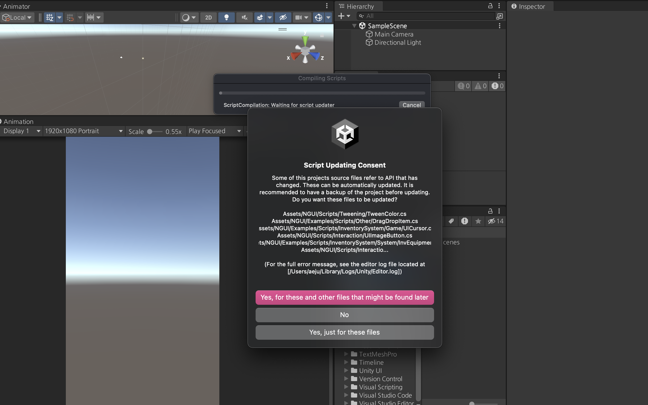The height and width of the screenshot is (405, 648).
Task: Open the Display 1 dropdown
Action: (x=21, y=131)
